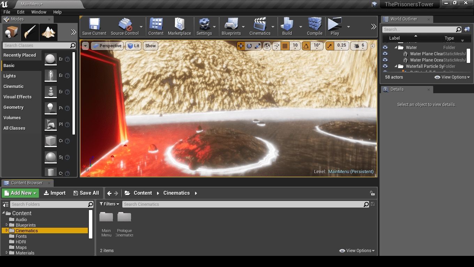Click the Build toolbar icon
Viewport: 474px width, 267px height.
pyautogui.click(x=287, y=27)
